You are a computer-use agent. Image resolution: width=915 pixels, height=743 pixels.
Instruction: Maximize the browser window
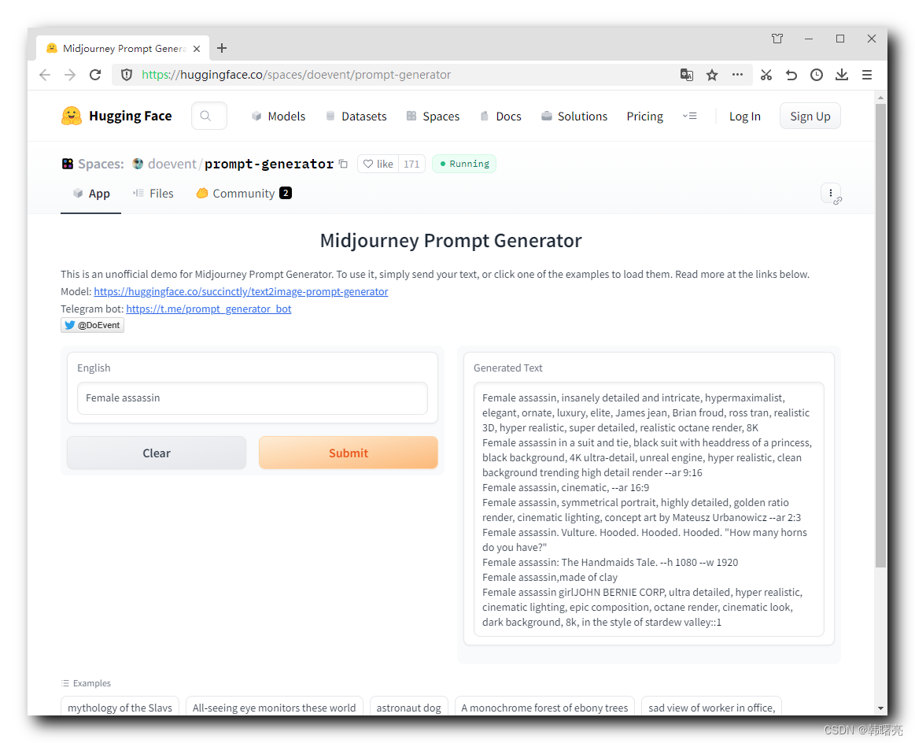coord(840,39)
